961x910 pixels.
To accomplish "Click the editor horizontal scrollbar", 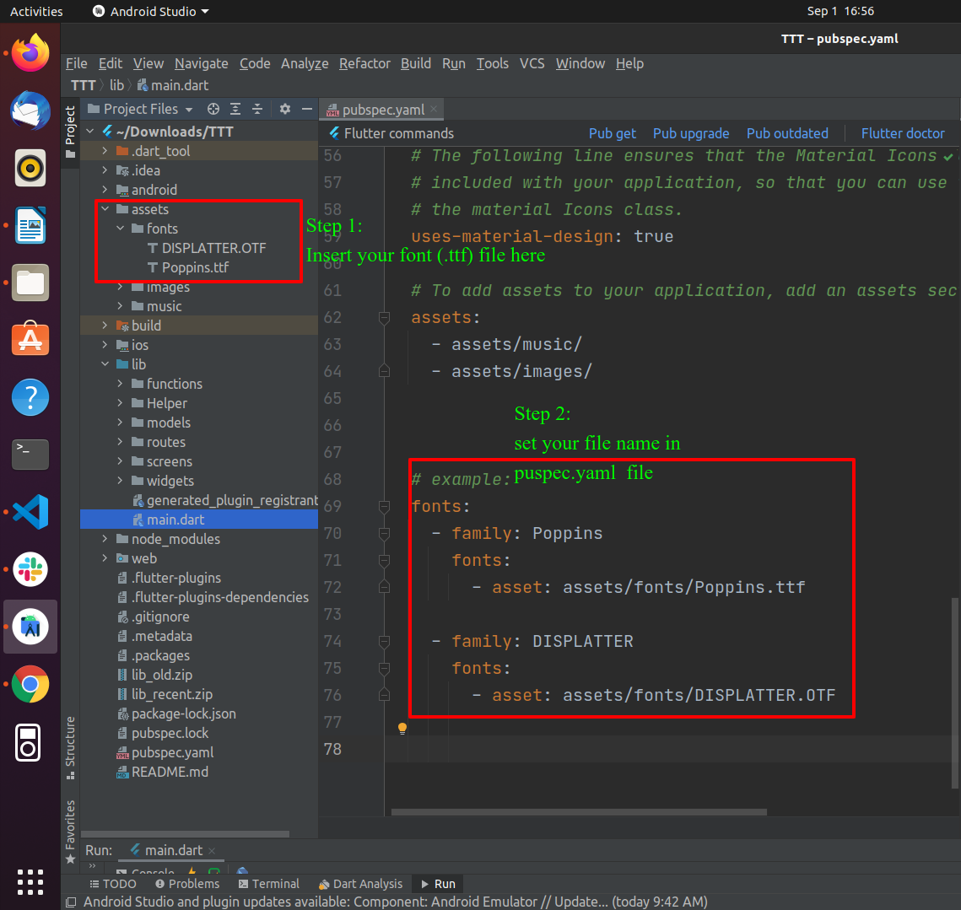I will [579, 812].
